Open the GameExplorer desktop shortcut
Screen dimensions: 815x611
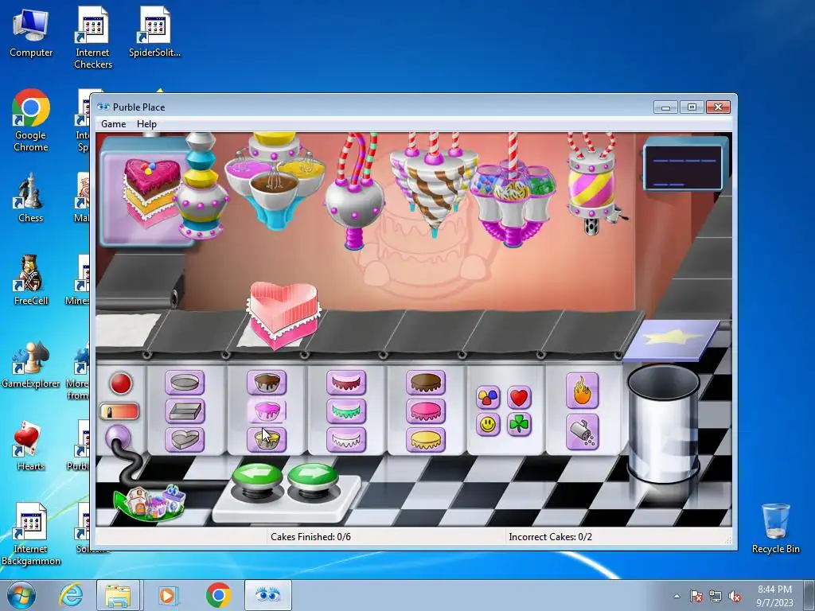31,364
